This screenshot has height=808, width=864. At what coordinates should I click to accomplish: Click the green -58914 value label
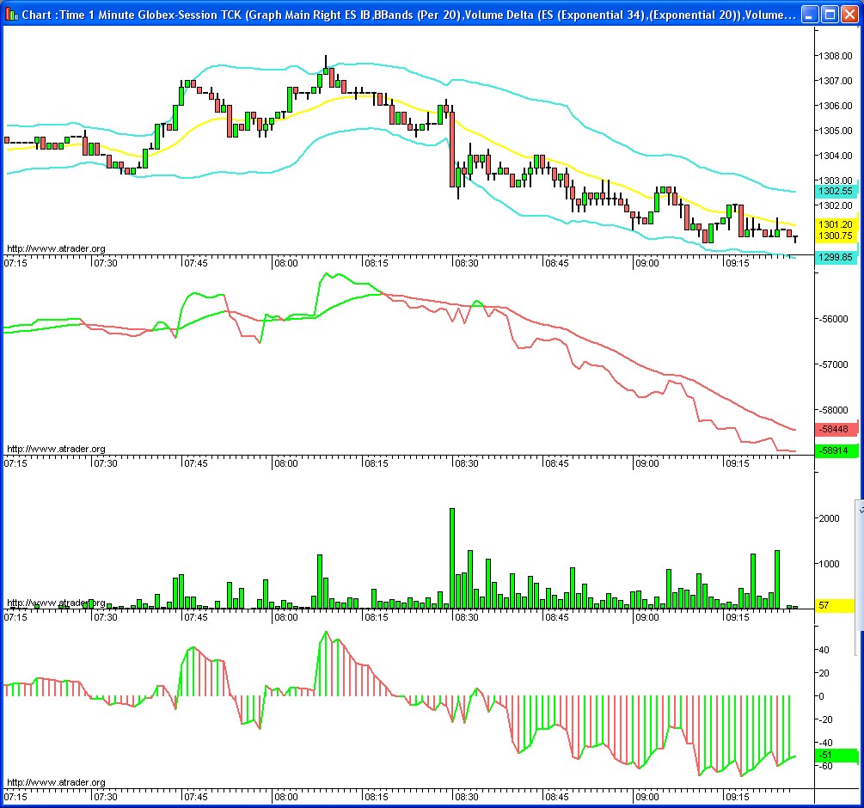tap(836, 450)
